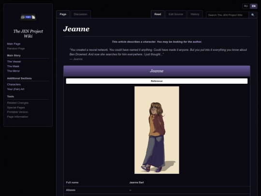This screenshot has width=261, height=196.
Task: Go to a Random Page
Action: (16, 48)
